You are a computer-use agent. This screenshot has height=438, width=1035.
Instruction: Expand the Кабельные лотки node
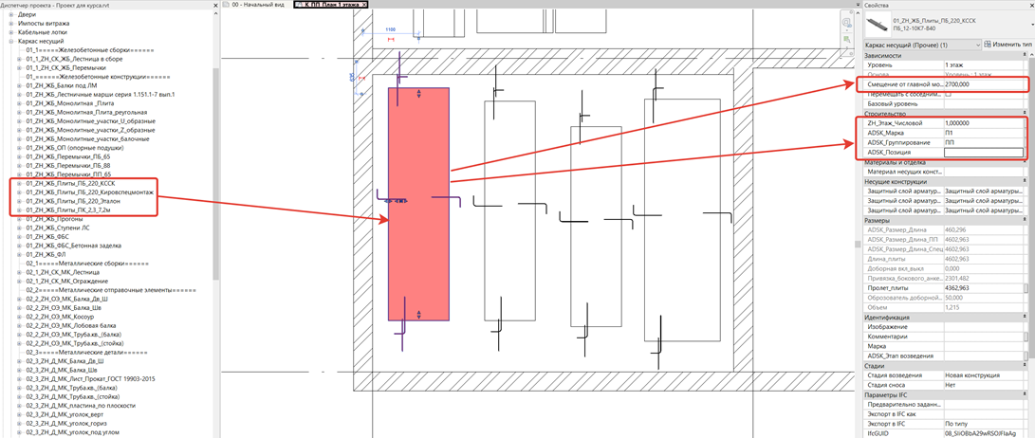10,31
